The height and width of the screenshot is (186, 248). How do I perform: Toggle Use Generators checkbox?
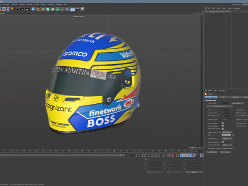pos(223,126)
